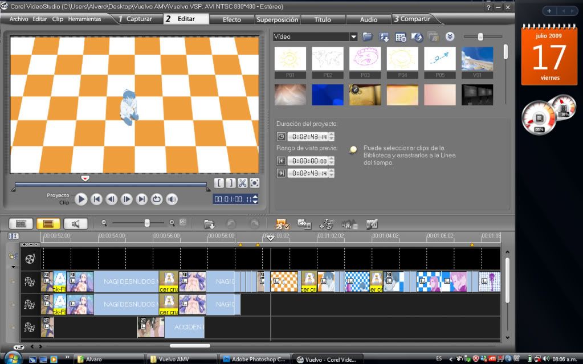Click the greyed filmstrip icon in library toolbar
583x364 pixels.
click(x=433, y=37)
